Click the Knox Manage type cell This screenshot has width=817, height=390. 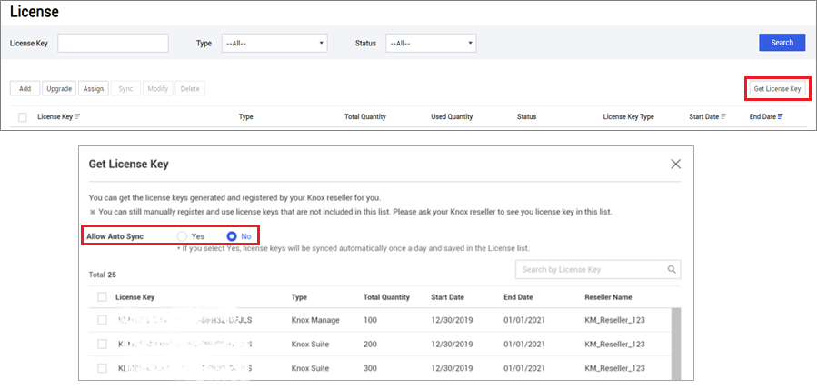pyautogui.click(x=315, y=320)
